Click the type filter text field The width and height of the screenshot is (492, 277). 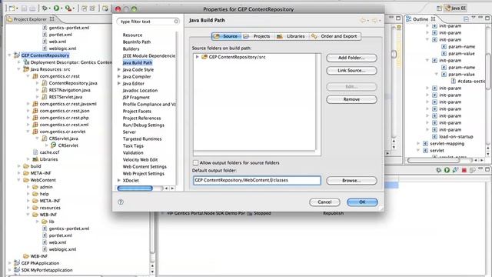148,22
